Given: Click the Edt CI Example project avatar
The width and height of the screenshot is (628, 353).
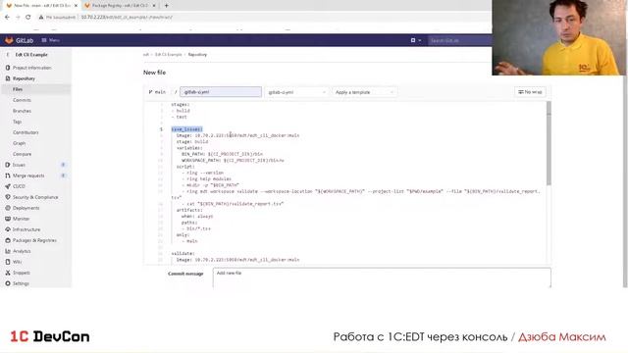Looking at the screenshot, I should (8, 55).
